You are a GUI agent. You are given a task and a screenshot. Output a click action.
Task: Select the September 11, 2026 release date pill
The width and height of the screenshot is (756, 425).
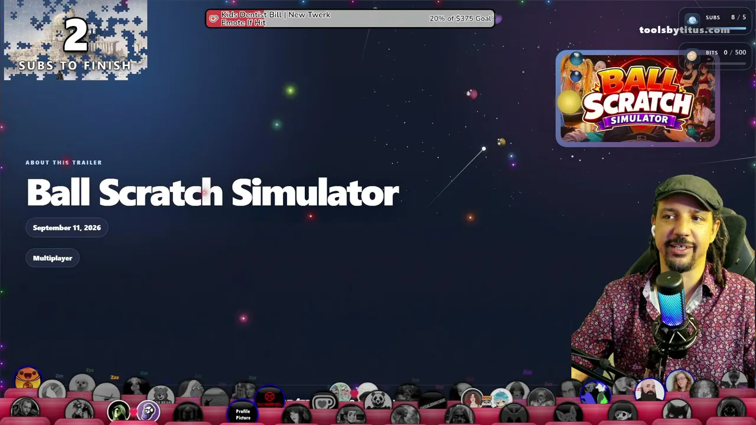tap(67, 228)
